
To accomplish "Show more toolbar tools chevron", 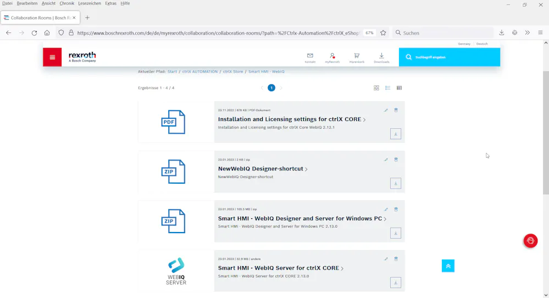I will [x=527, y=32].
